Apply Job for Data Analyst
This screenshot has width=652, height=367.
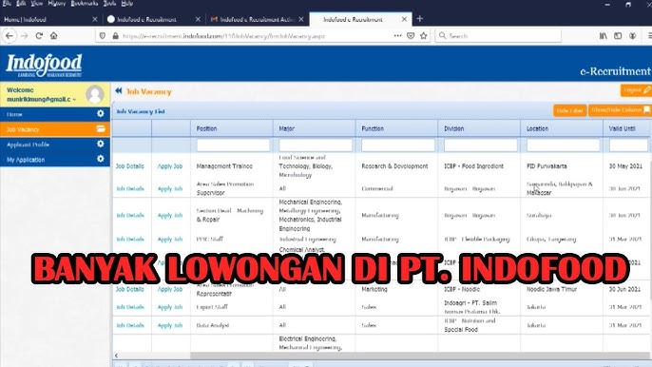click(x=169, y=325)
